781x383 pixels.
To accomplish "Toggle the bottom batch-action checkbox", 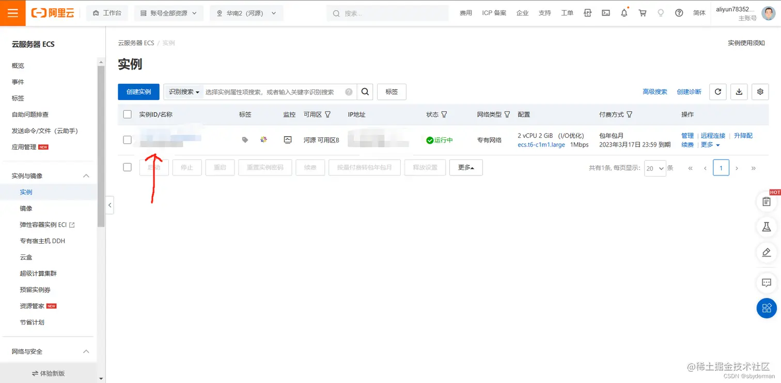I will click(127, 167).
